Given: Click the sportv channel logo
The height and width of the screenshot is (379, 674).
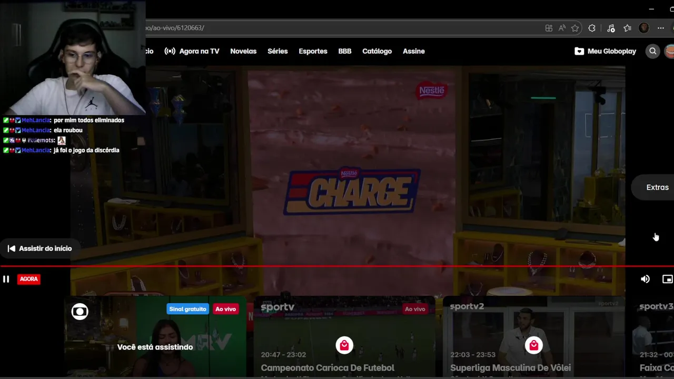Looking at the screenshot, I should point(277,307).
